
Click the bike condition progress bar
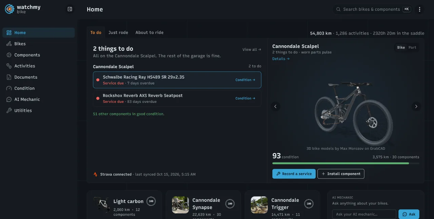coord(346,163)
